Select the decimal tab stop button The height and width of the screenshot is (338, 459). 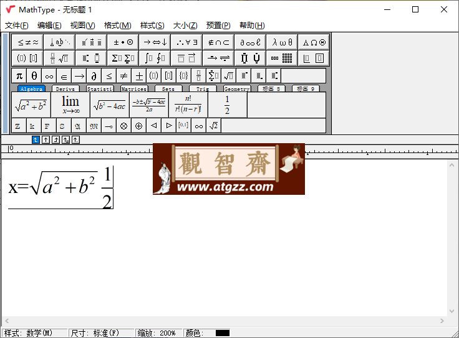pos(75,140)
